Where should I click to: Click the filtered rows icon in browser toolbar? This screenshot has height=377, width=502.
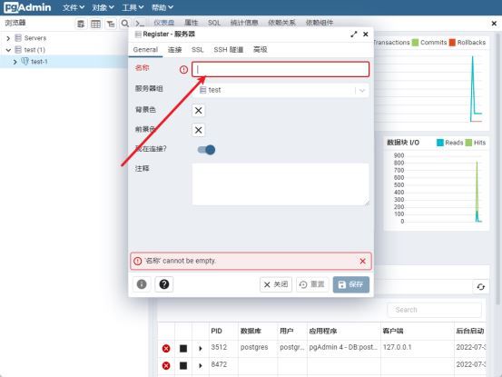pyautogui.click(x=111, y=24)
